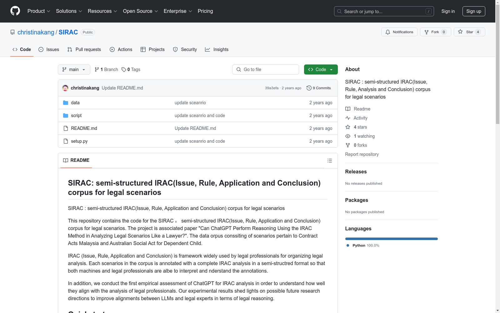The image size is (500, 313).
Task: Click 'Update README.md' message in commit header
Action: click(x=122, y=88)
